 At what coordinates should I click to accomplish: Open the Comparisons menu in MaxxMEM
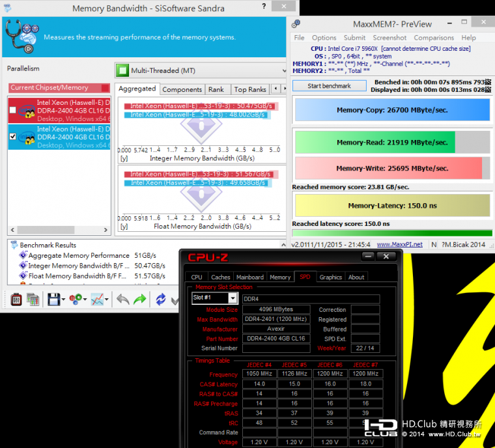(434, 38)
